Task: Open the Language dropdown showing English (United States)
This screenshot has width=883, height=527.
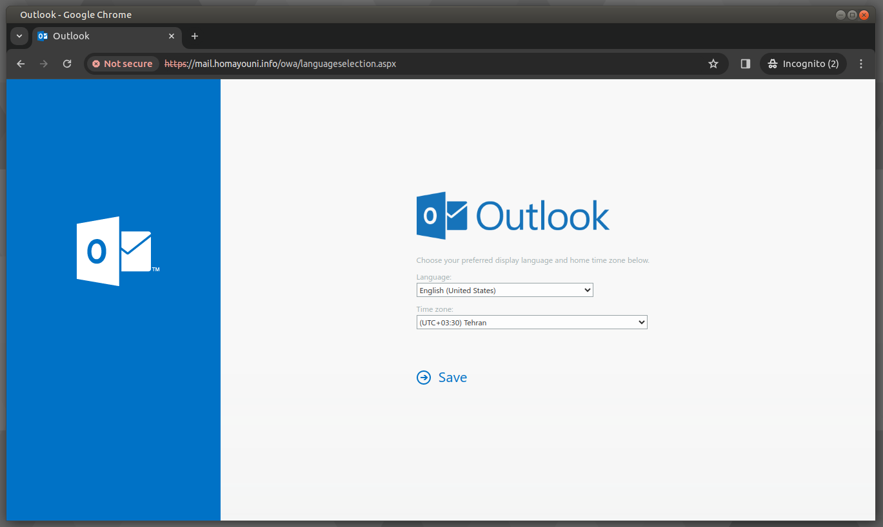Action: [504, 291]
